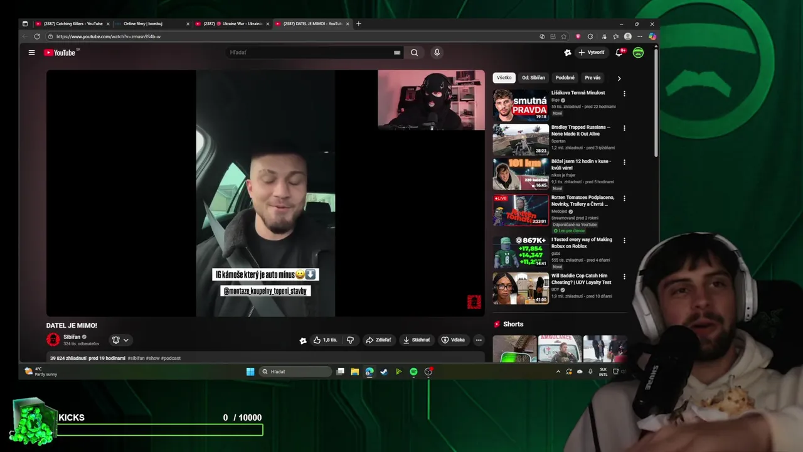803x452 pixels.
Task: Close the Catching Killers tab
Action: (108, 24)
